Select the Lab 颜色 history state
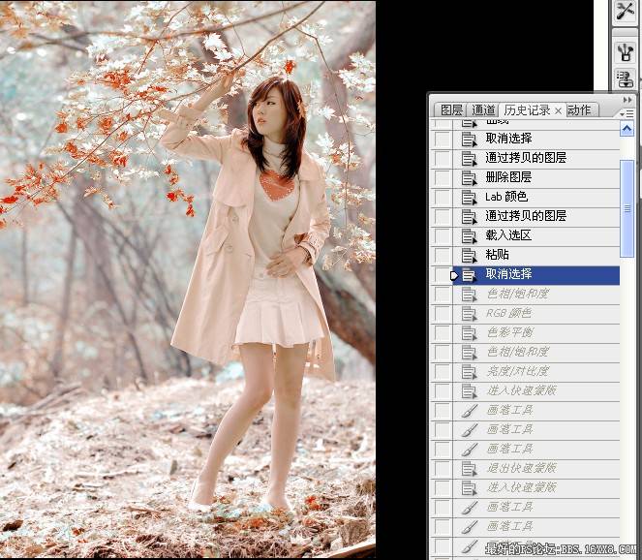 pyautogui.click(x=535, y=197)
